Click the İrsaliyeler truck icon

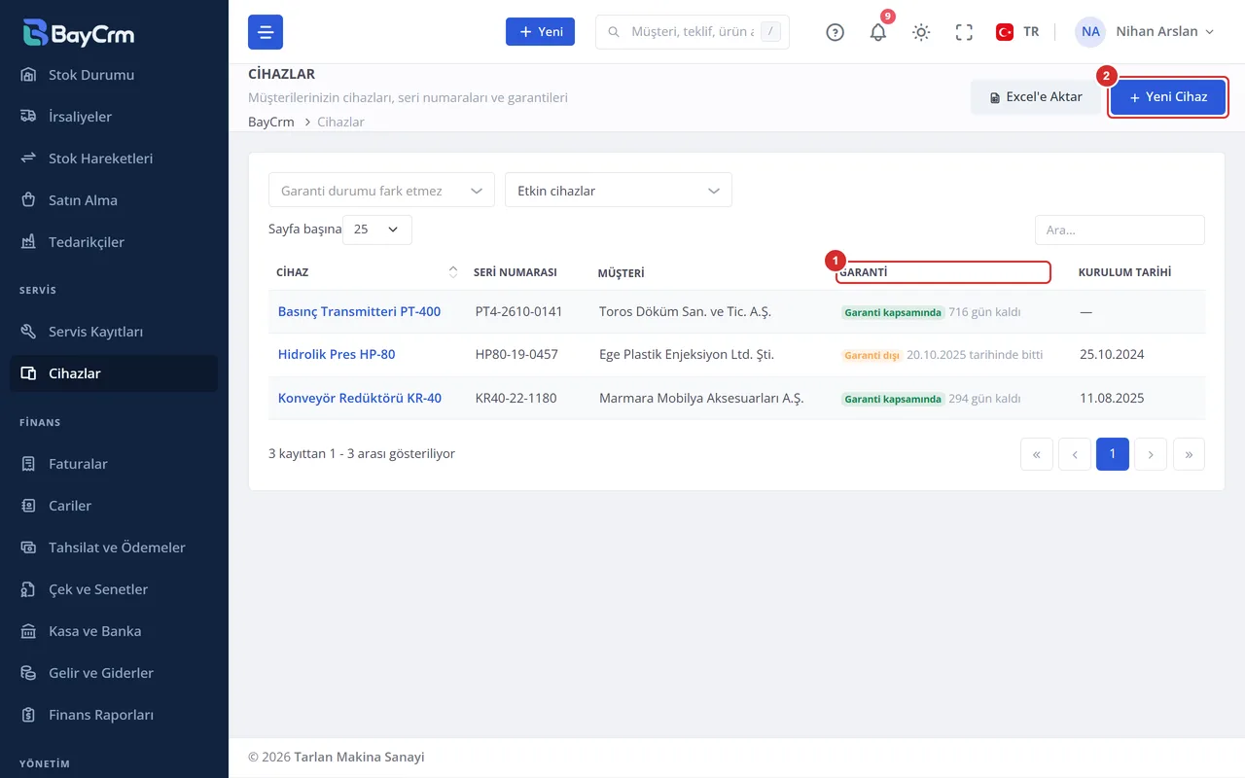[x=29, y=117]
